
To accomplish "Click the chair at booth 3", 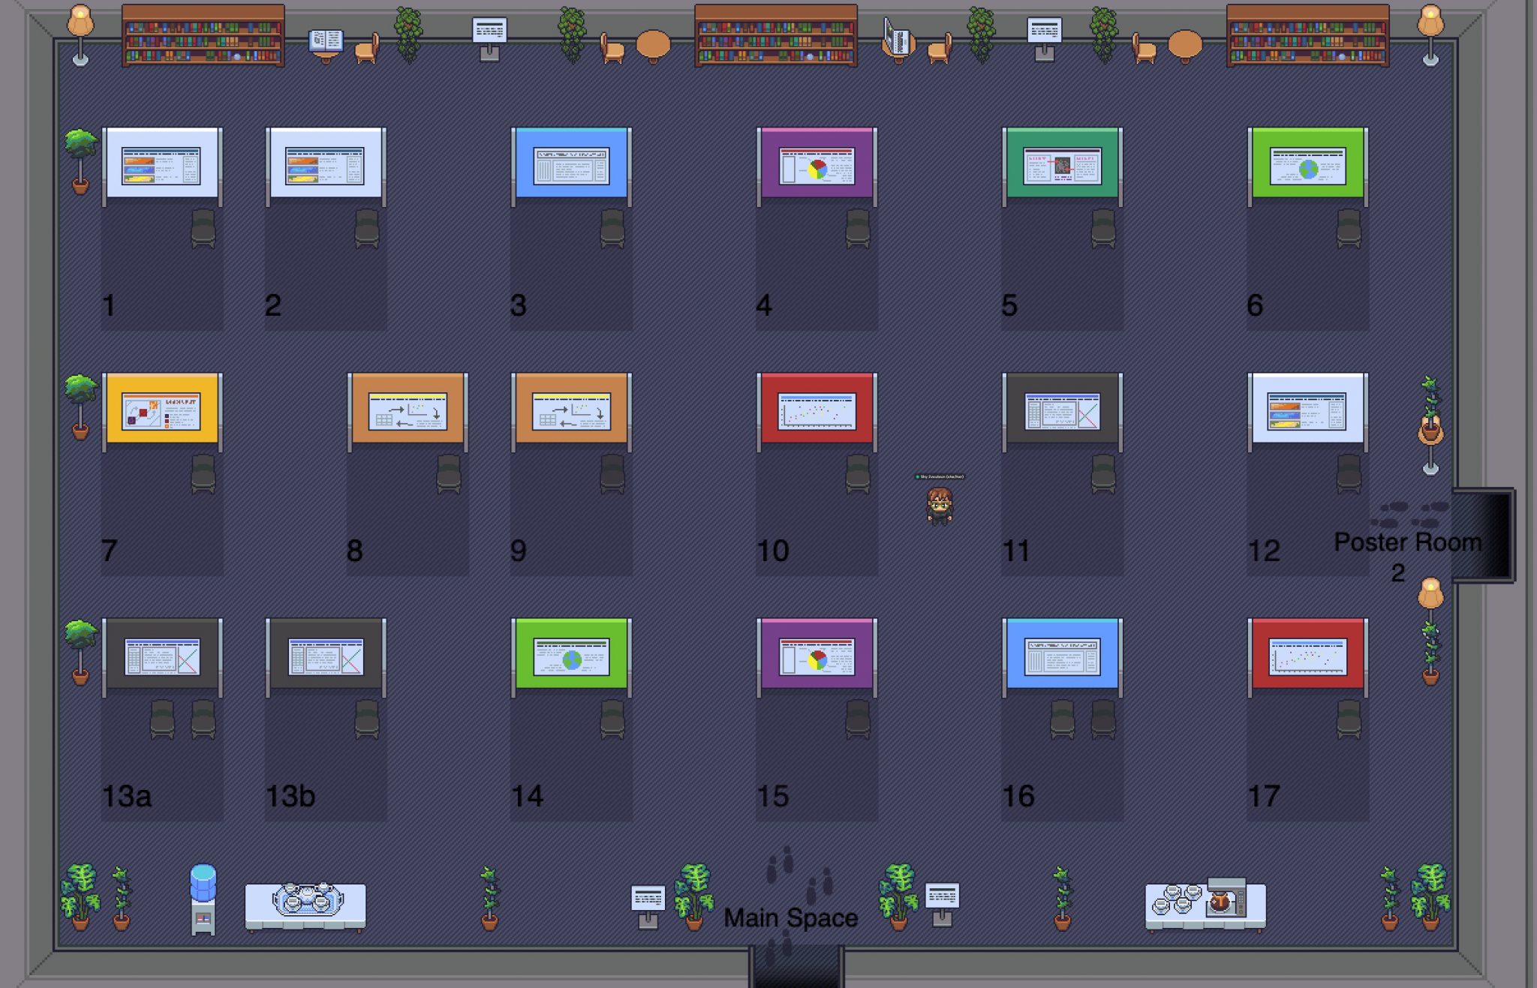I will click(x=612, y=227).
